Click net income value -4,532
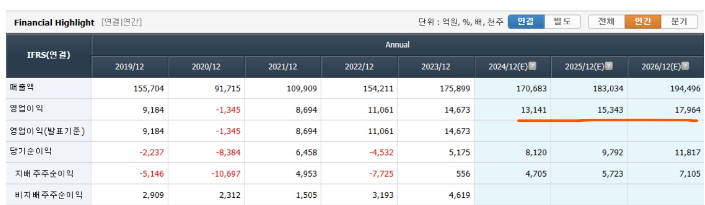This screenshot has height=205, width=705. [381, 152]
